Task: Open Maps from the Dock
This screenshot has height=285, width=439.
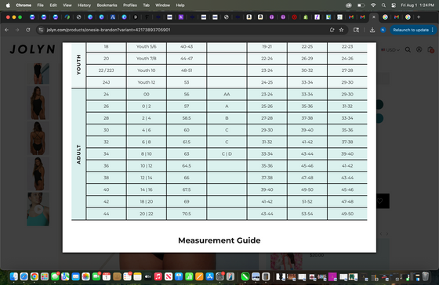Action: coord(65,276)
